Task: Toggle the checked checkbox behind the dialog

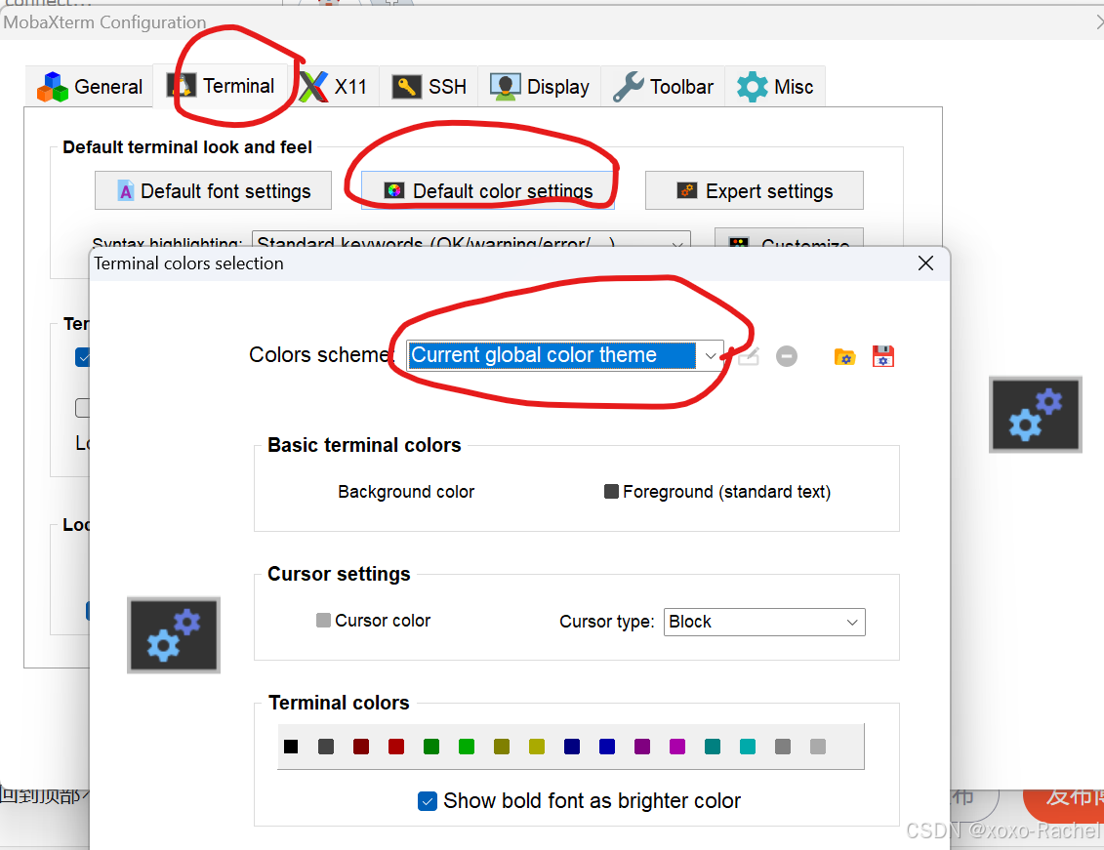Action: coord(82,357)
